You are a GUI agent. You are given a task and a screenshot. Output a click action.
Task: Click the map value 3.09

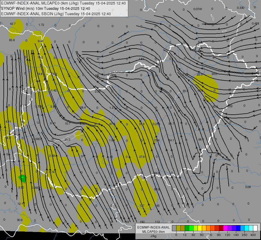coord(248,187)
